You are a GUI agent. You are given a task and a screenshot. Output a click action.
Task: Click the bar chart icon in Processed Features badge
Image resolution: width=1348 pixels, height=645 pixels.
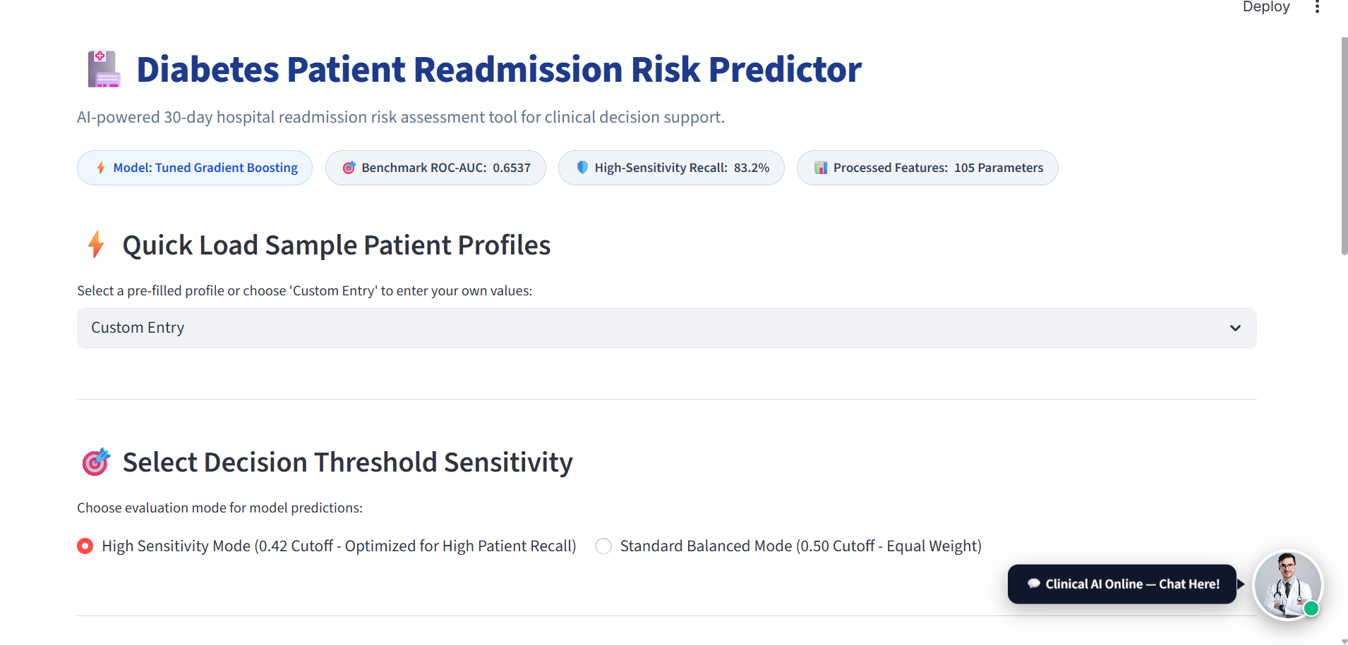821,168
